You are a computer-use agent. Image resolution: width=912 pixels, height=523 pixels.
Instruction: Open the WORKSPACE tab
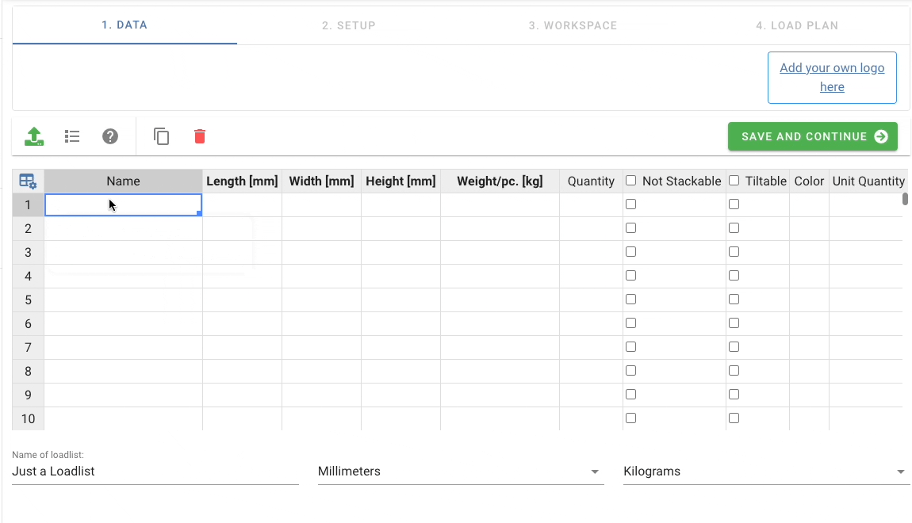point(573,25)
